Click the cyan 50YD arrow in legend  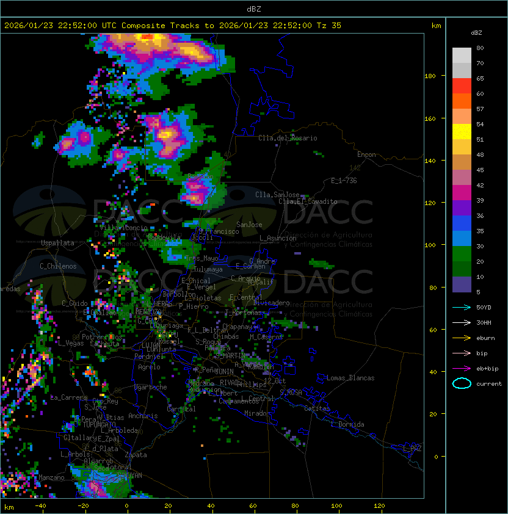tap(462, 307)
